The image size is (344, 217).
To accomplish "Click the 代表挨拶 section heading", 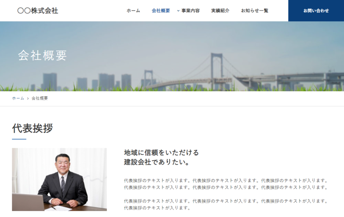I will coord(32,128).
